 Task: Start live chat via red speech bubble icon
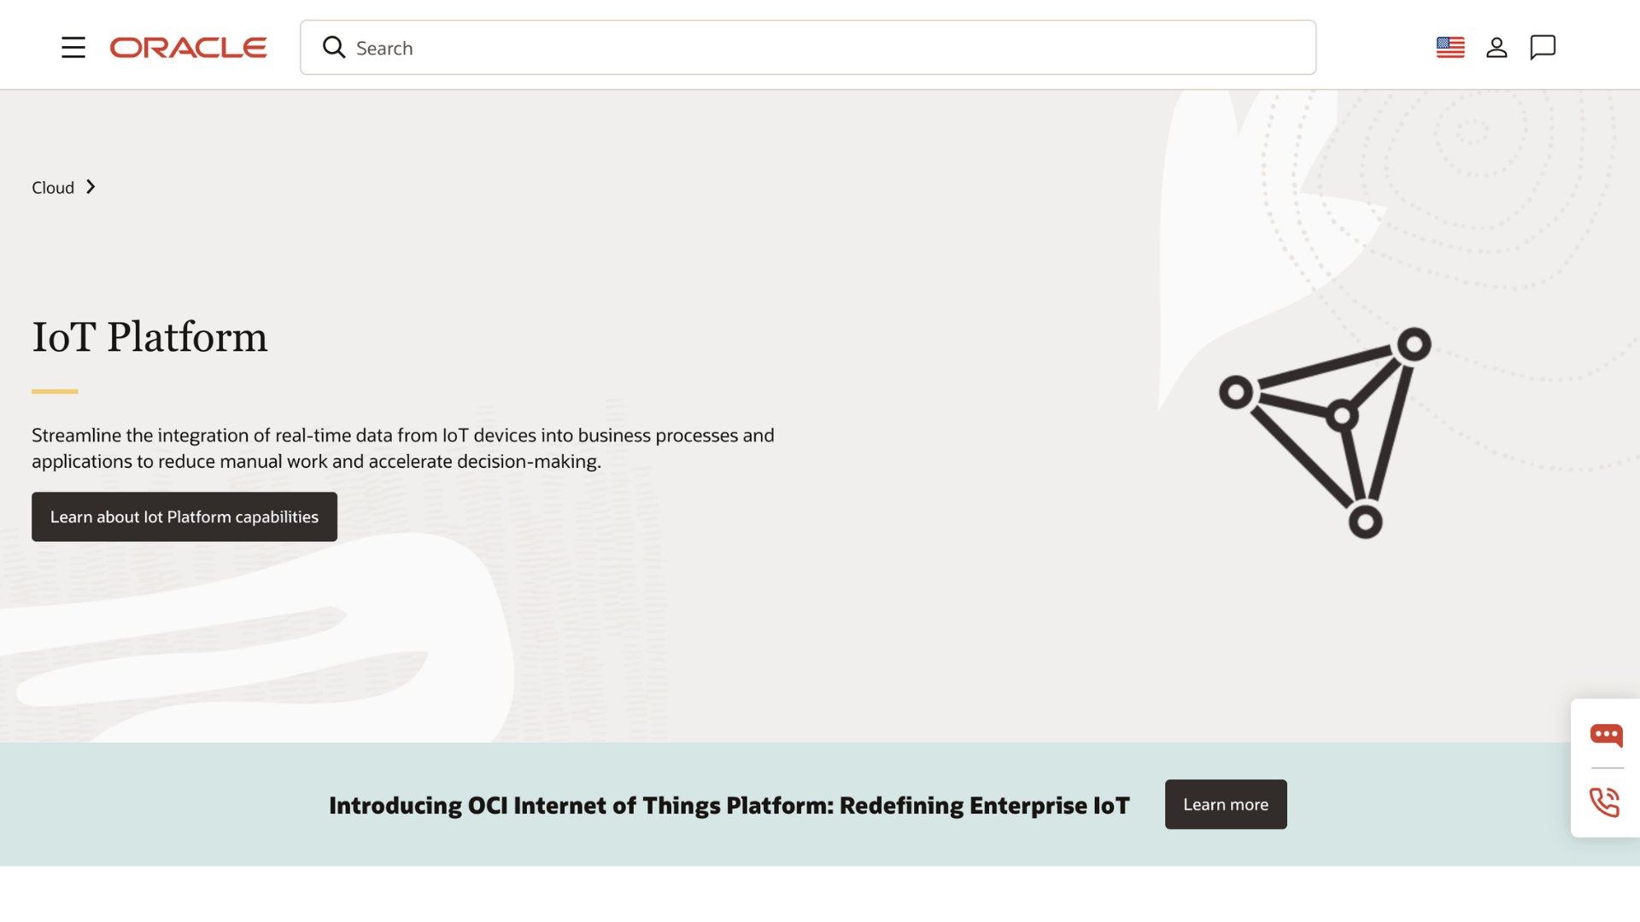pyautogui.click(x=1606, y=735)
